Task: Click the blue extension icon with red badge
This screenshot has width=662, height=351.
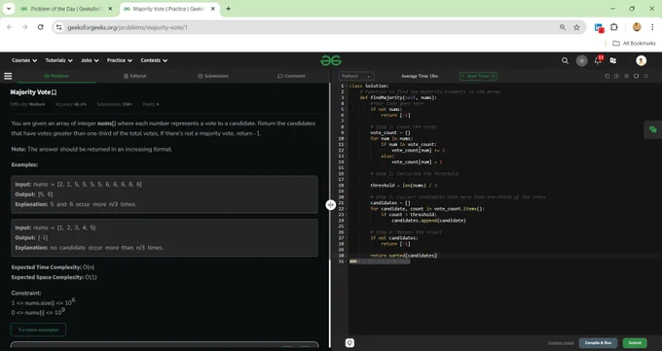Action: point(599,28)
